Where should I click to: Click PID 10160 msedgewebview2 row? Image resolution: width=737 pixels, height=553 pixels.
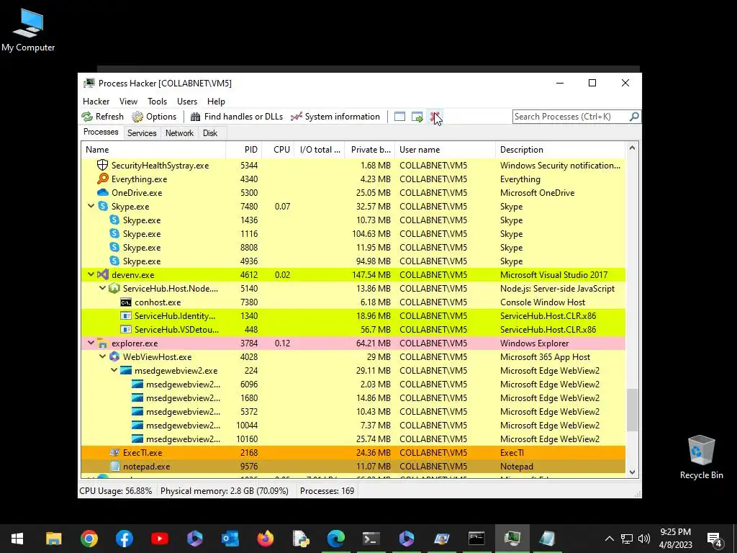pos(353,439)
